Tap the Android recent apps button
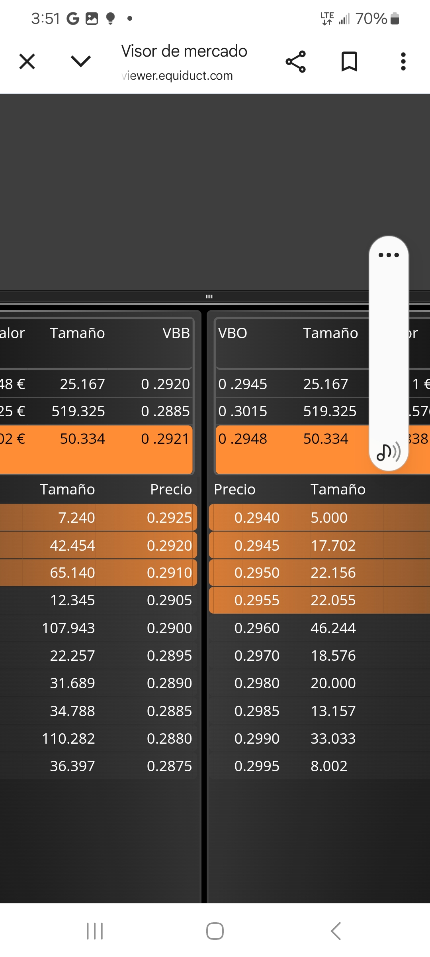 point(95,931)
